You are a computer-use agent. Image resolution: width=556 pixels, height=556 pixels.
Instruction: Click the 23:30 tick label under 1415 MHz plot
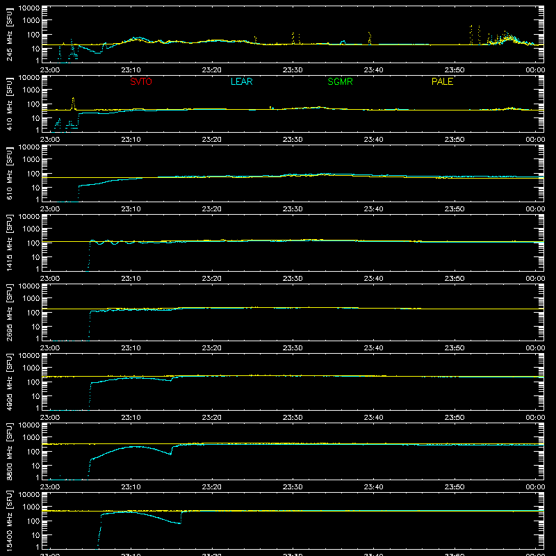coord(293,279)
